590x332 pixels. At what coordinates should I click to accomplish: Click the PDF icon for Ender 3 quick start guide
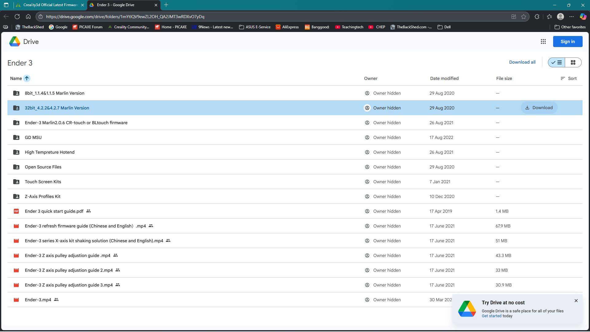[x=16, y=211]
